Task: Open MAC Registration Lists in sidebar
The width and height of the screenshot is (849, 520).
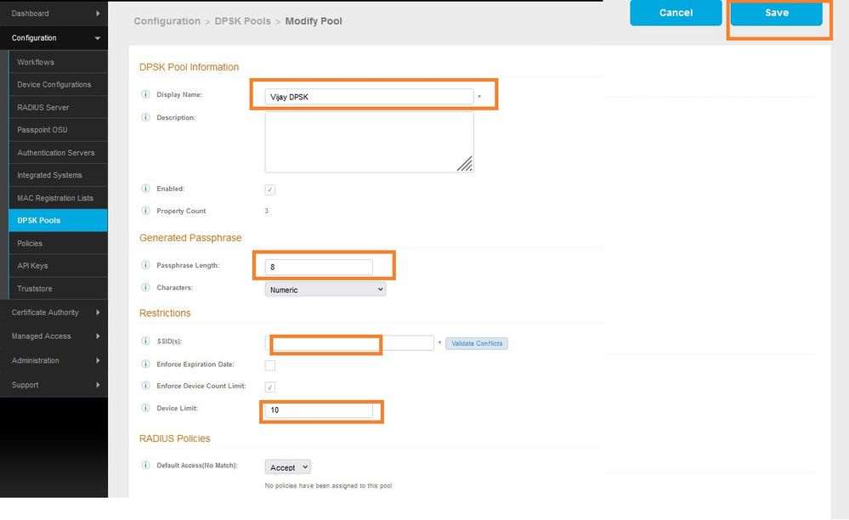Action: (x=55, y=198)
